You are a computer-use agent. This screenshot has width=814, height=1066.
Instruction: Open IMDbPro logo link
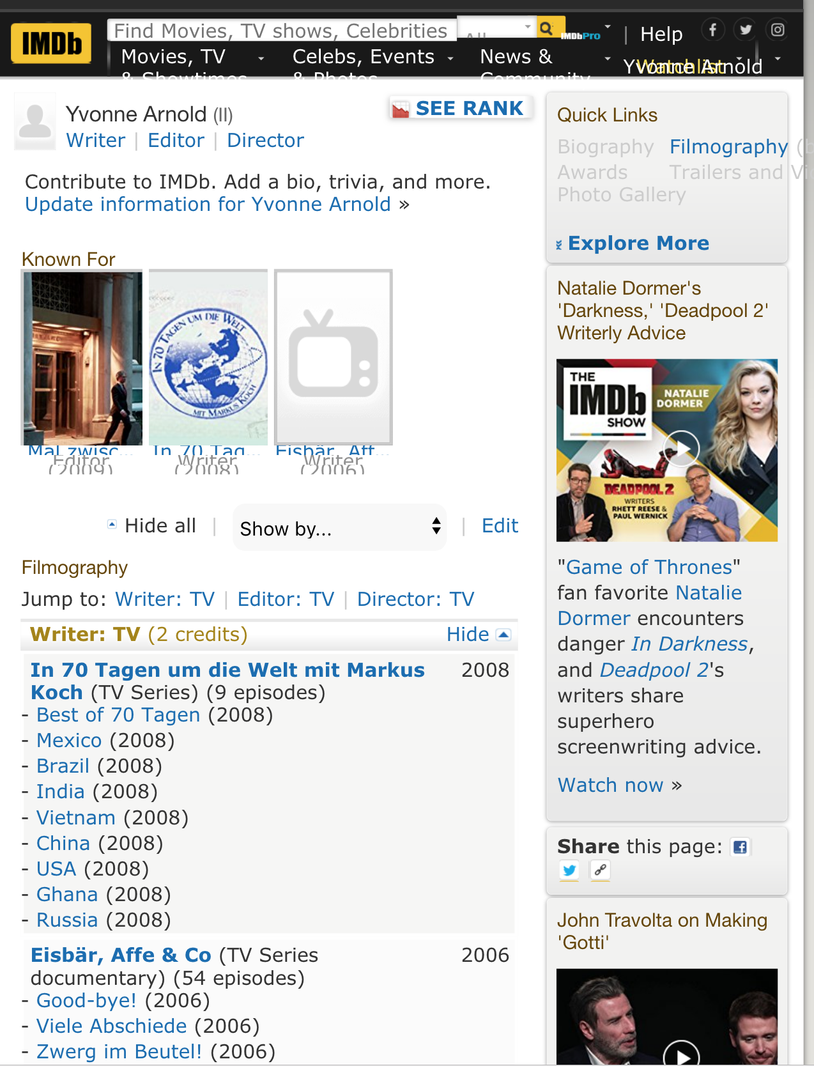[x=581, y=36]
